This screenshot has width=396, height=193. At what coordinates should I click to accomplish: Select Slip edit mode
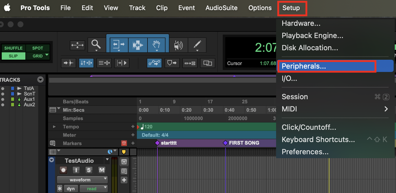point(13,56)
